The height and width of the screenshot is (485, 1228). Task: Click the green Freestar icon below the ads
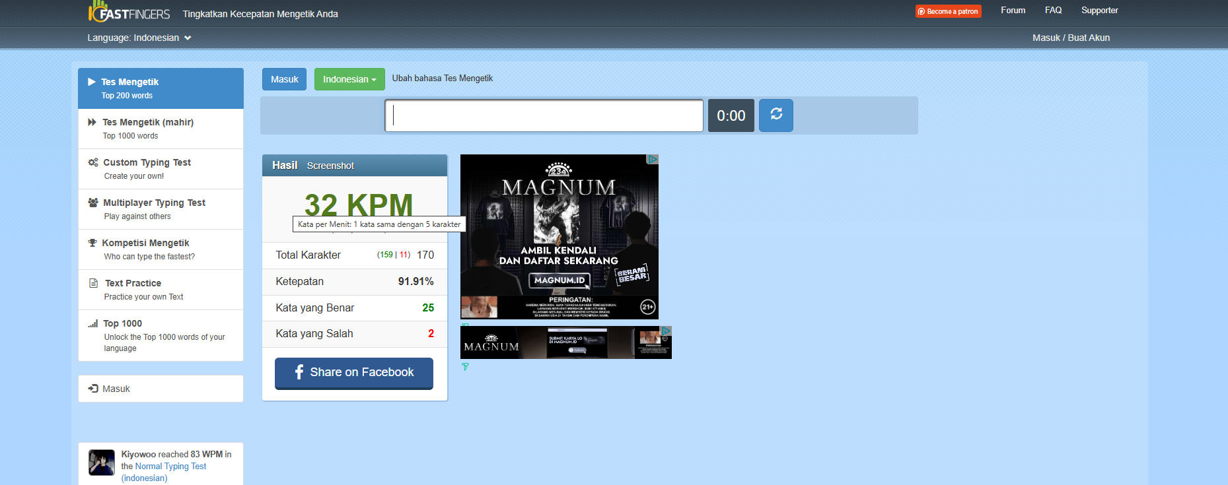465,366
